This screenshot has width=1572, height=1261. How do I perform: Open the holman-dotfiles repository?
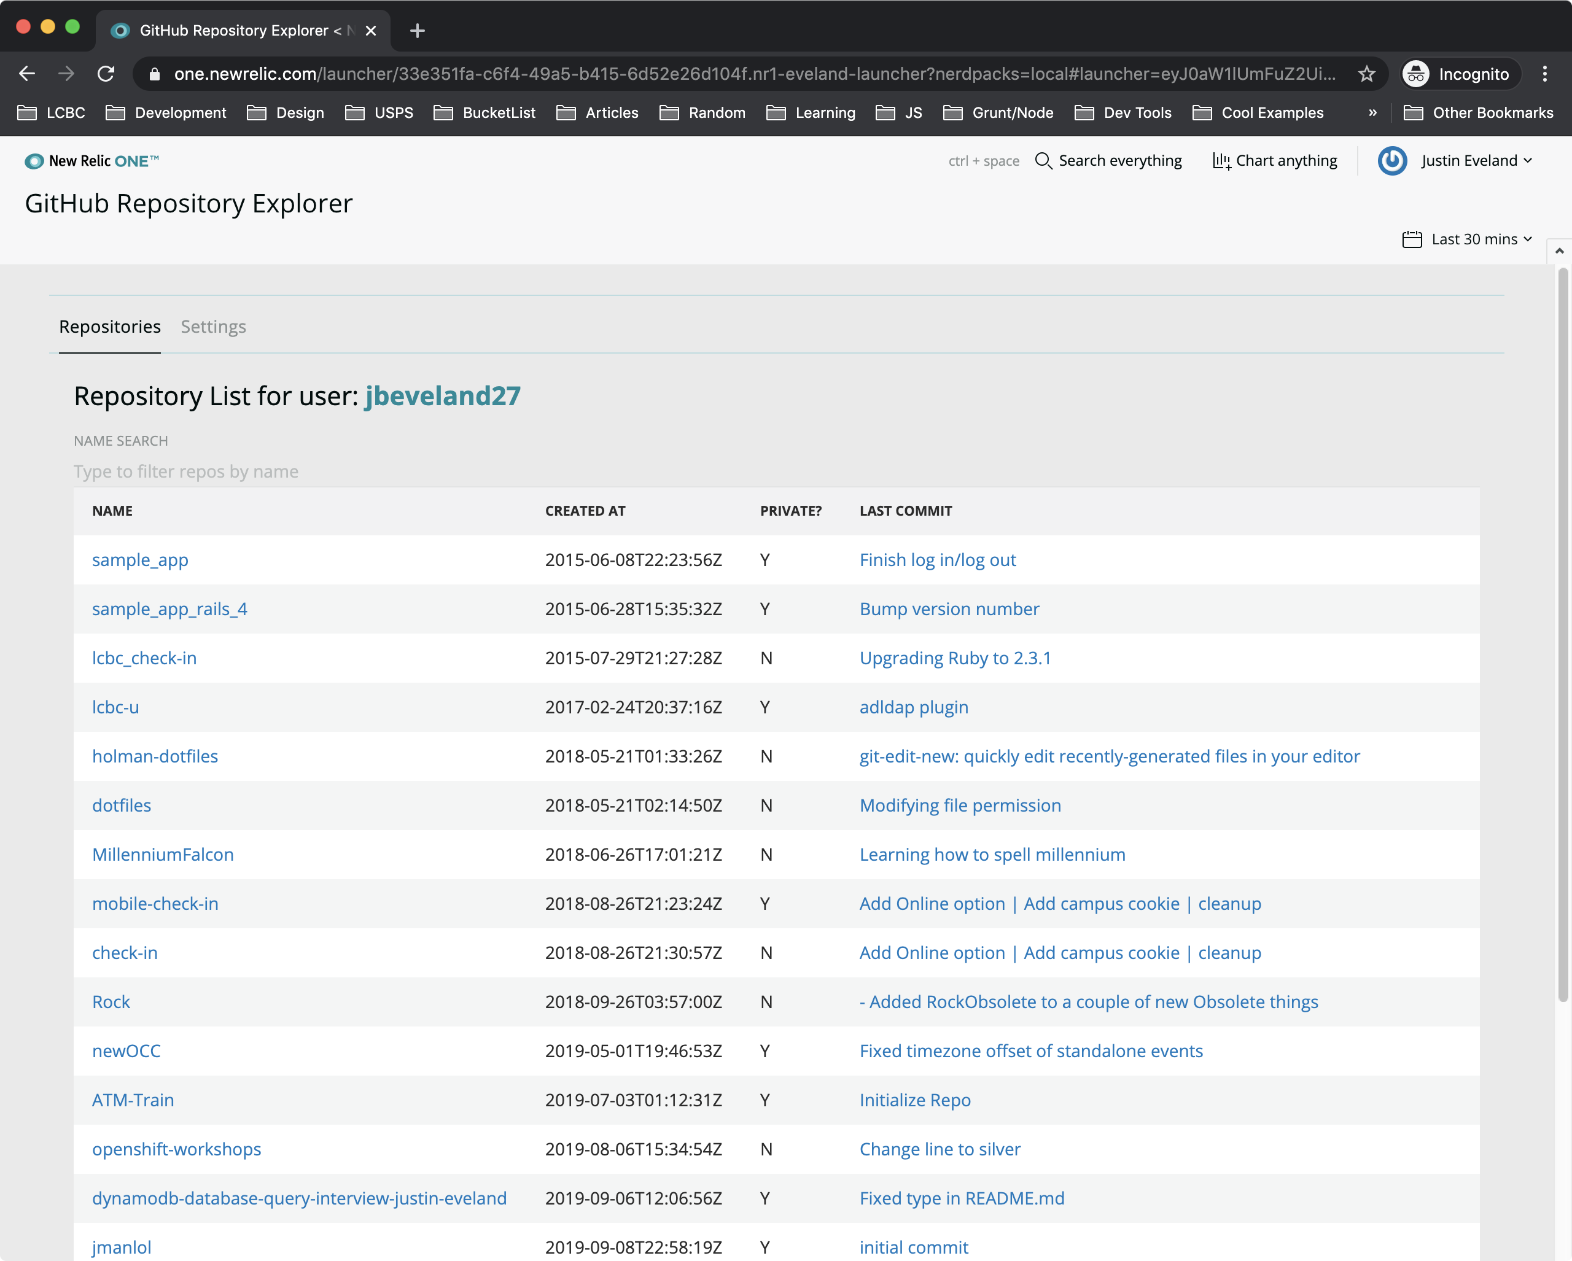[155, 756]
